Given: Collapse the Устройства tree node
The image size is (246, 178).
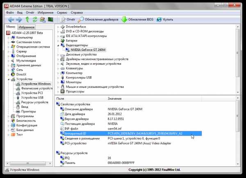Looking at the screenshot, I should click(9, 79).
